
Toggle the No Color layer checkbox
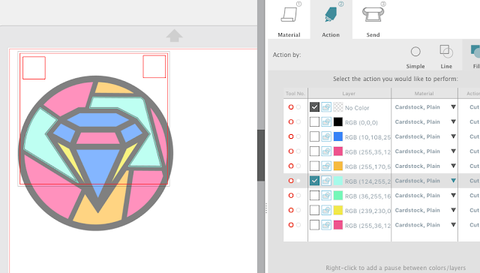[x=314, y=107]
